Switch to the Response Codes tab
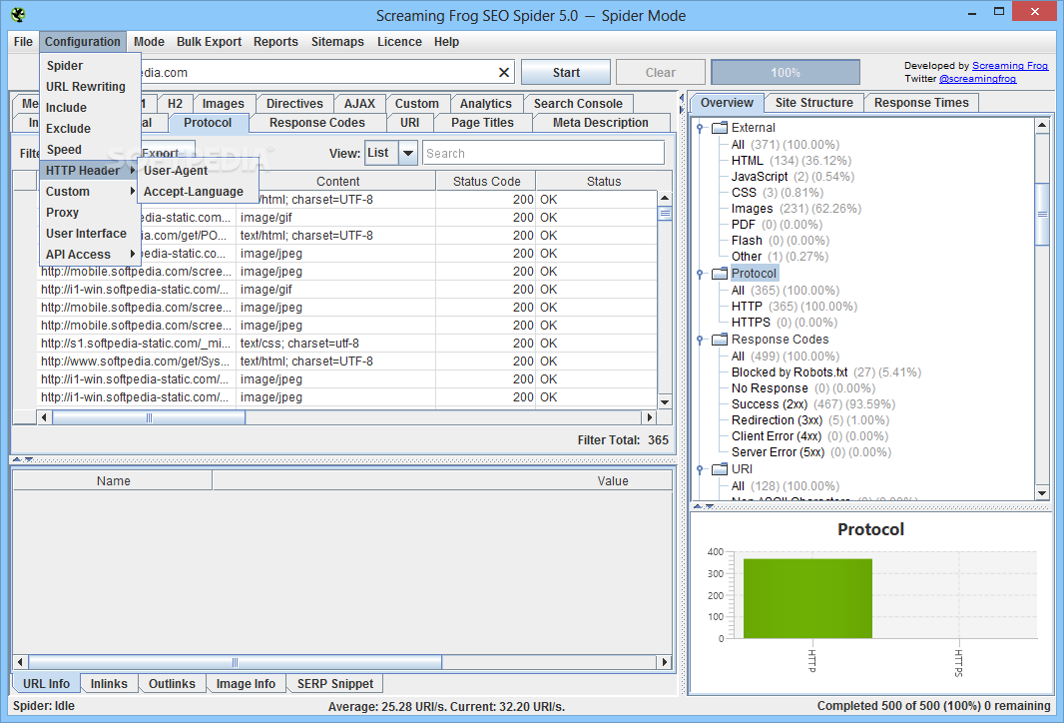The width and height of the screenshot is (1064, 723). [x=316, y=123]
